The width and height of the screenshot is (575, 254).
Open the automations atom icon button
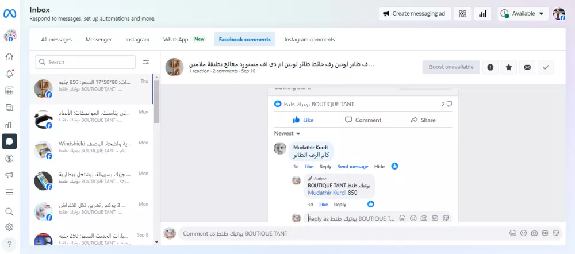(462, 14)
